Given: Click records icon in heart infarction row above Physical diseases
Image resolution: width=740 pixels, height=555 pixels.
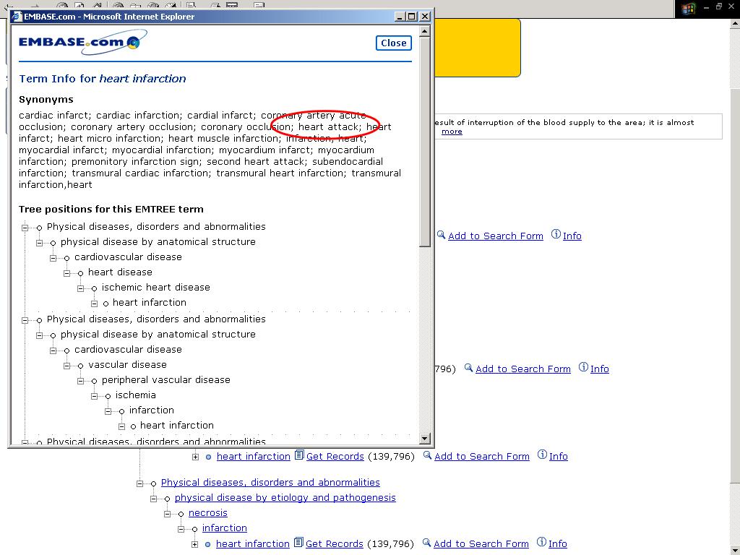Looking at the screenshot, I should (299, 455).
